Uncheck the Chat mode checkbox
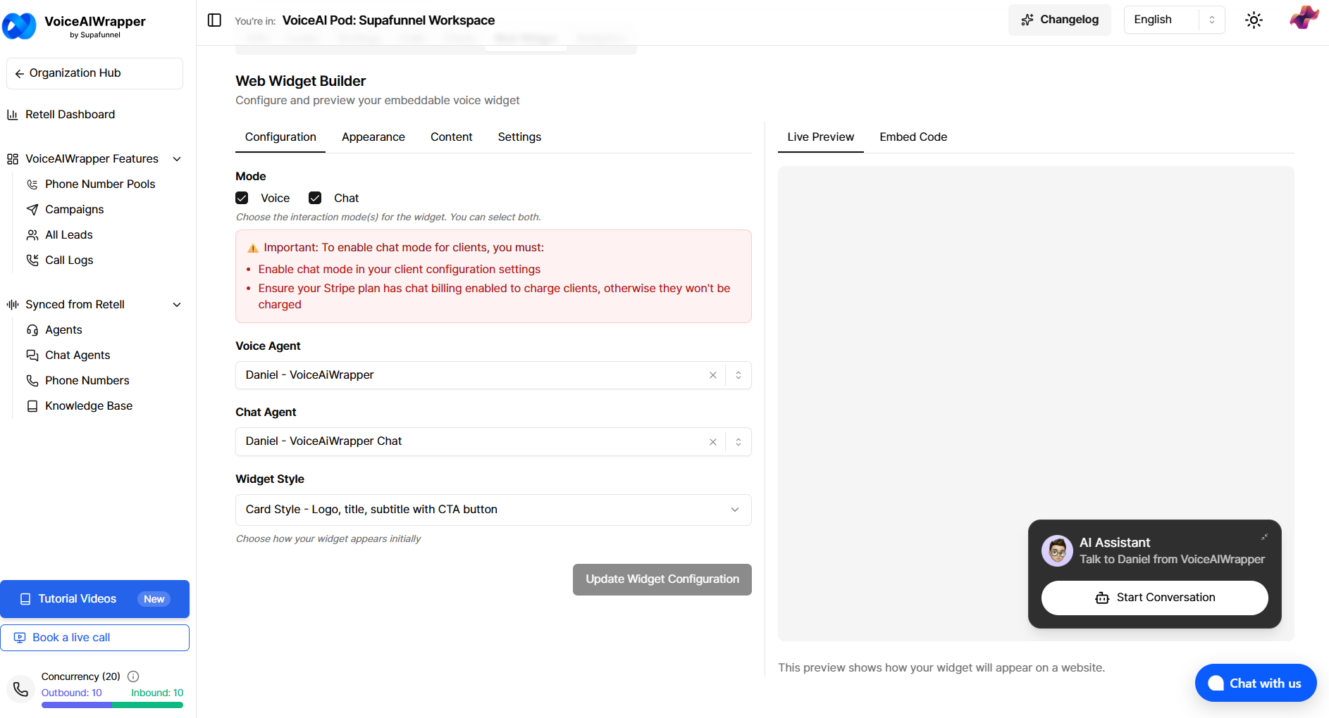 coord(315,198)
